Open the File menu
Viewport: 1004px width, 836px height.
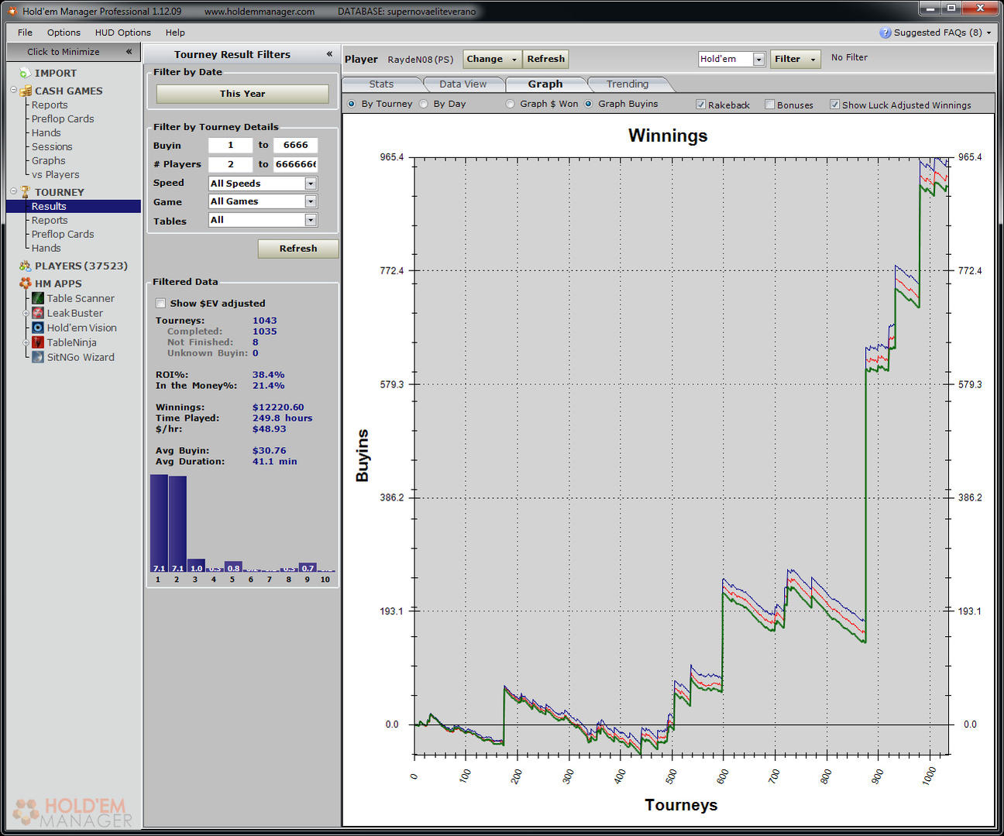tap(25, 33)
